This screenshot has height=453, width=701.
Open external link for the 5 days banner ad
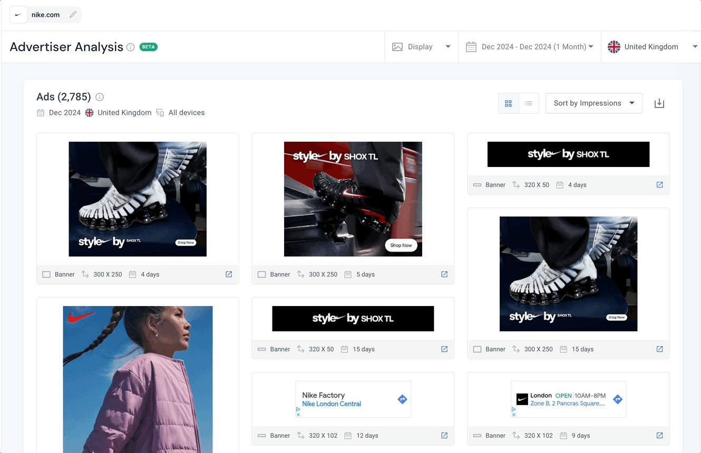pyautogui.click(x=444, y=274)
